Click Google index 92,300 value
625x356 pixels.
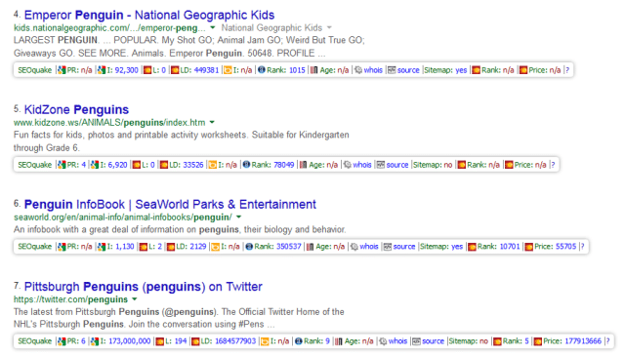tap(126, 70)
